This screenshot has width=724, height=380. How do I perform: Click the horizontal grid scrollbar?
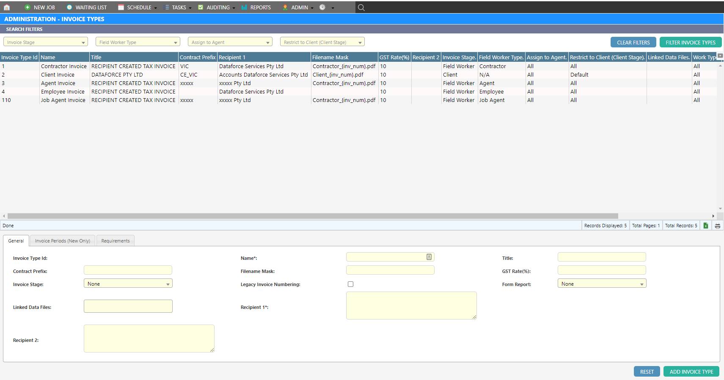coord(313,216)
